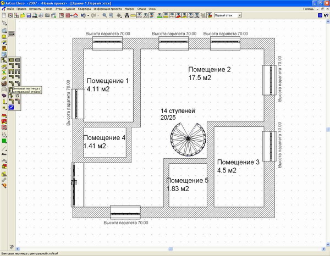
Task: Open a project via the folder icon
Action: pos(23,15)
